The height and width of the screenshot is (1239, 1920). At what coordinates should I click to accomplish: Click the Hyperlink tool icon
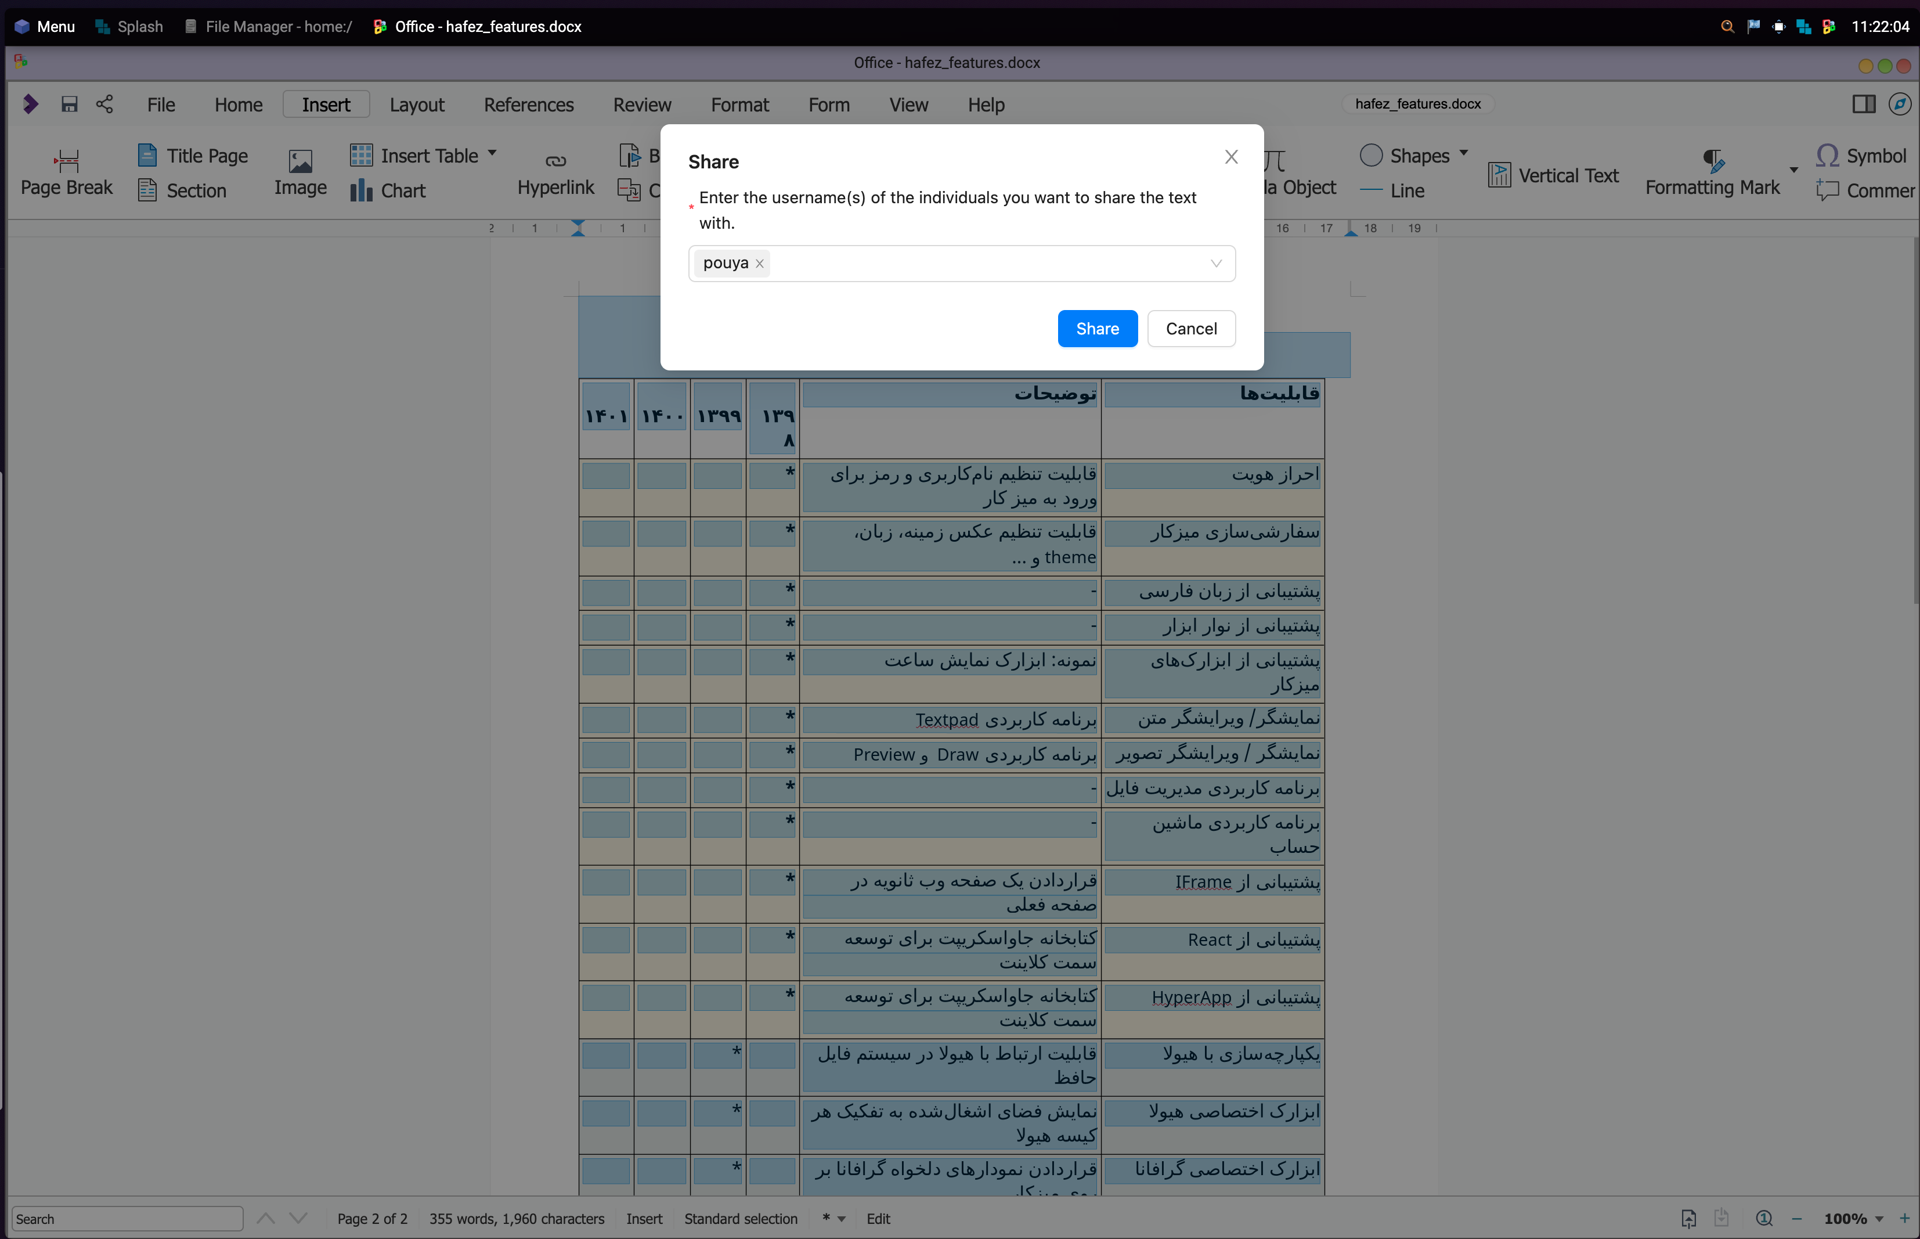[x=555, y=161]
